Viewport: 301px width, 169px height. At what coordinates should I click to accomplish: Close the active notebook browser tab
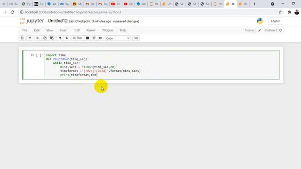pos(233,4)
